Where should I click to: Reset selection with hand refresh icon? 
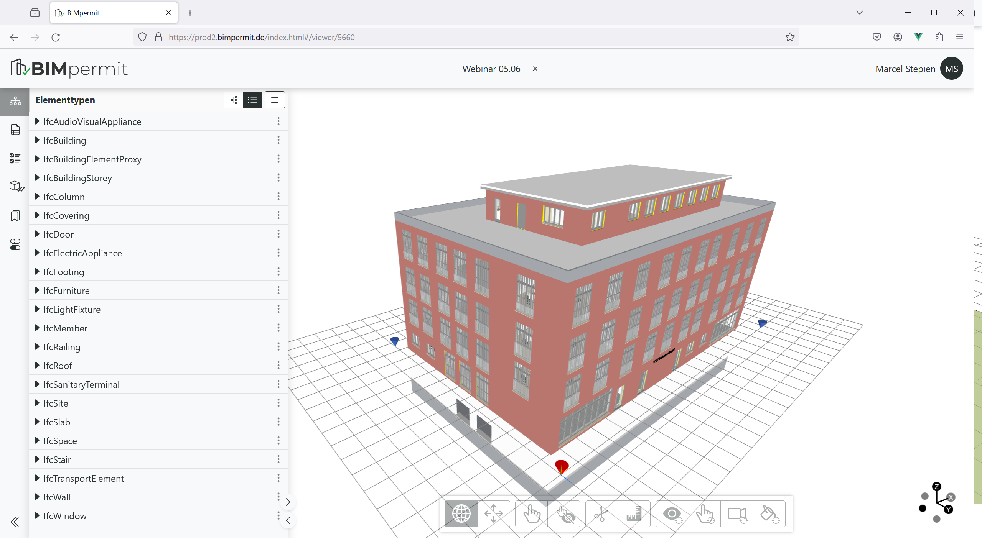(x=704, y=513)
